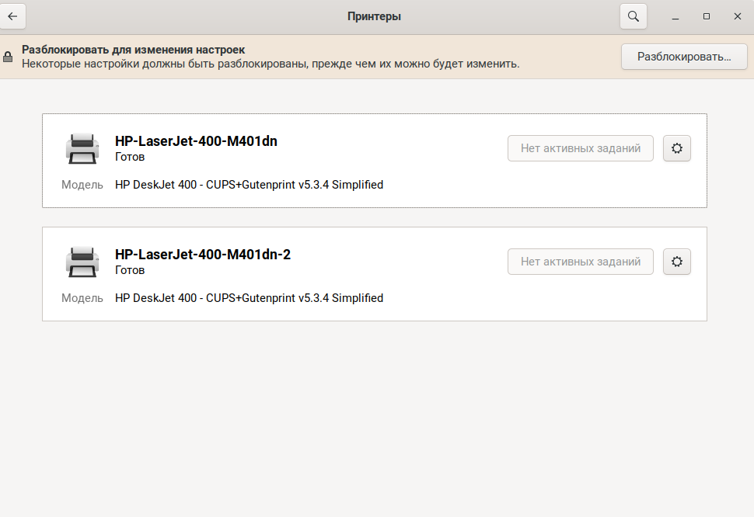Select the HP-LaserJet-400-M401dn printer name
Image resolution: width=754 pixels, height=517 pixels.
point(196,141)
